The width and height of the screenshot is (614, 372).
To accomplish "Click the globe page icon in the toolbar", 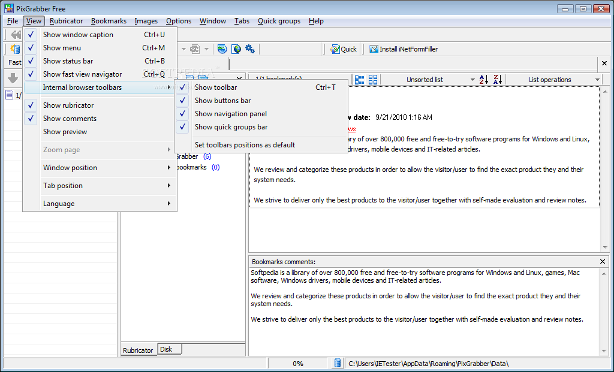I will click(236, 49).
